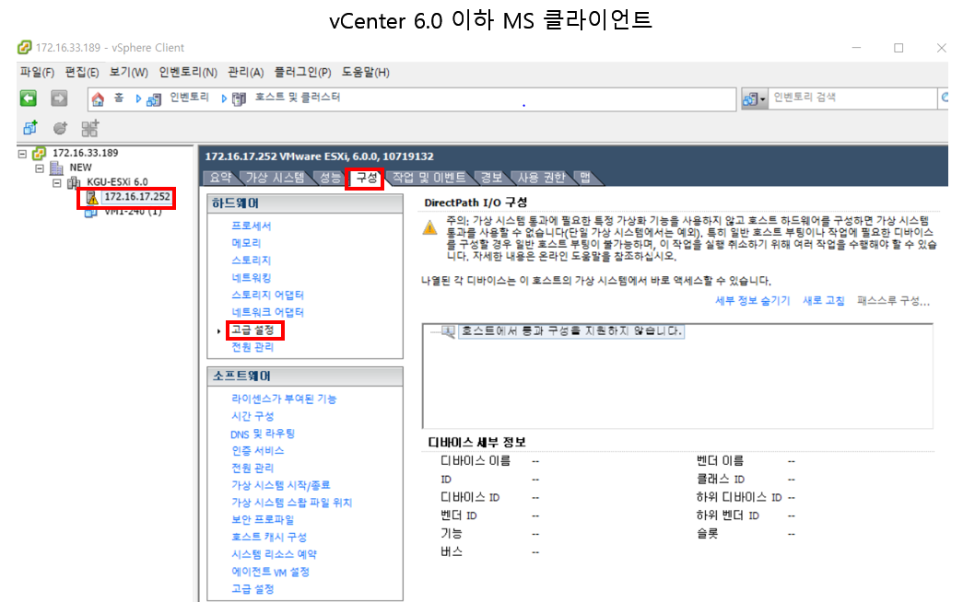Image resolution: width=975 pixels, height=602 pixels.
Task: Open the 인벤토리(N) menu
Action: pyautogui.click(x=188, y=72)
